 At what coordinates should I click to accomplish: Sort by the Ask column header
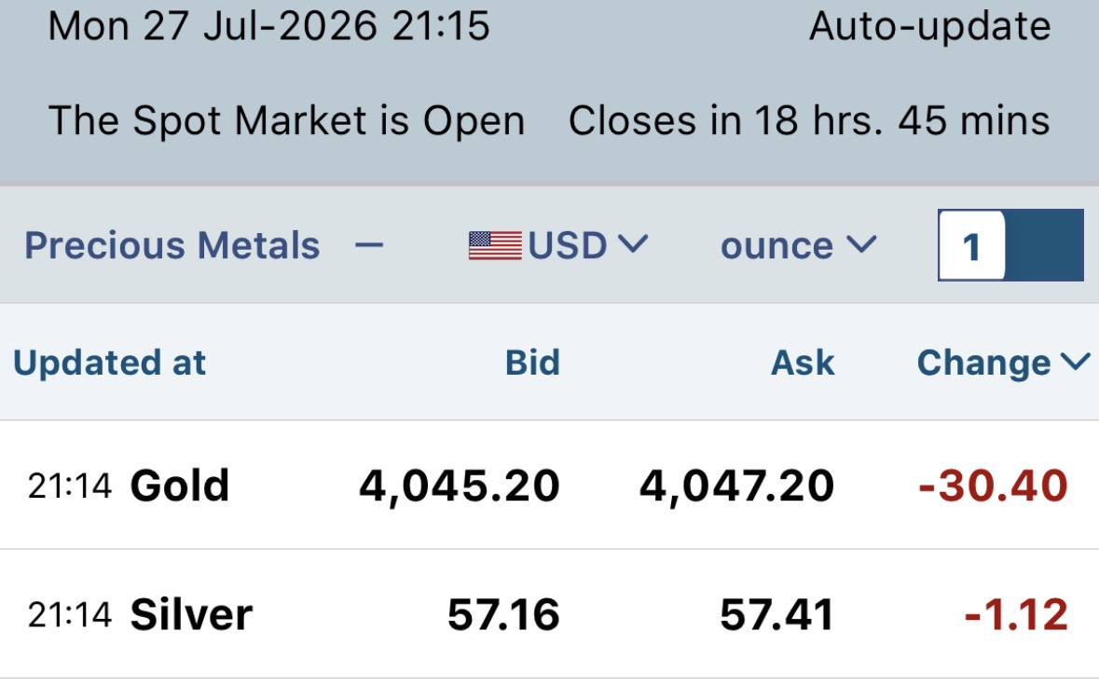pos(803,363)
